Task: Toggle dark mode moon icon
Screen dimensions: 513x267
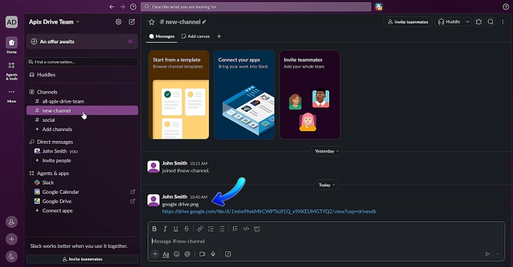Action: click(11, 256)
